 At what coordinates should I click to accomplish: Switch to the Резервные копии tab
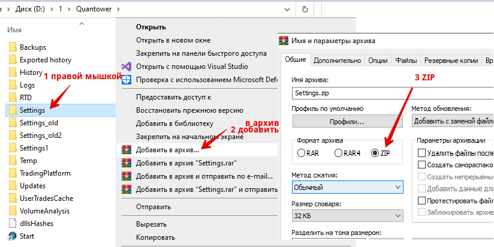pos(451,61)
